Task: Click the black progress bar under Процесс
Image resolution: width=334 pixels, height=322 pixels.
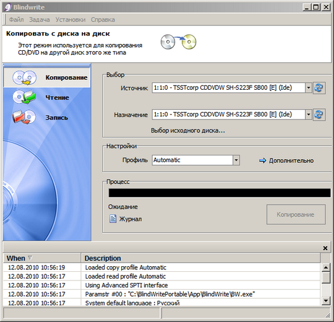Action: (220, 193)
